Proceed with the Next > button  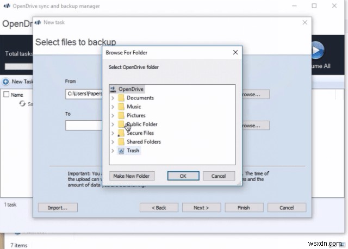(x=201, y=208)
